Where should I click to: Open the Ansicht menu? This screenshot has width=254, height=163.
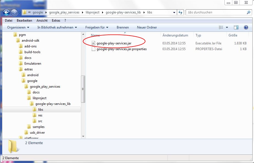[42, 21]
